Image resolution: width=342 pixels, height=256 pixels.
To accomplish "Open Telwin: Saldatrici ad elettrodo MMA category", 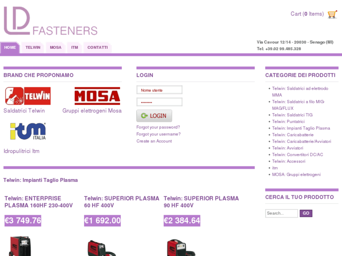I will [300, 92].
